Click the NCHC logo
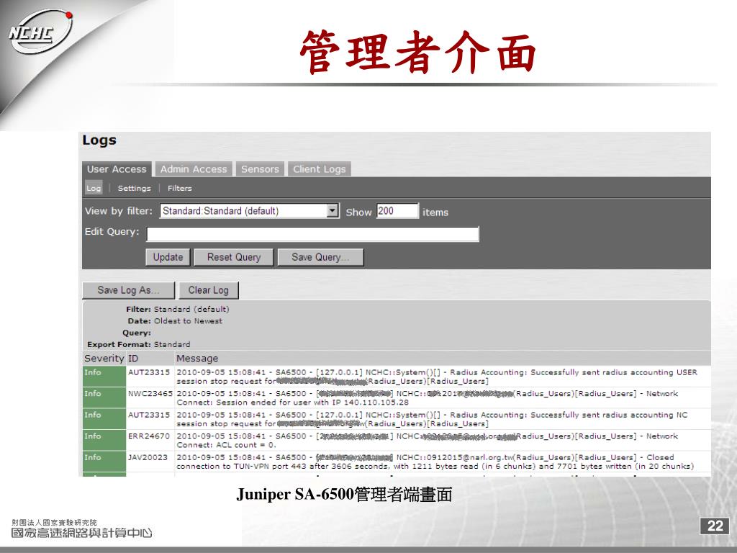This screenshot has width=737, height=553. click(41, 33)
